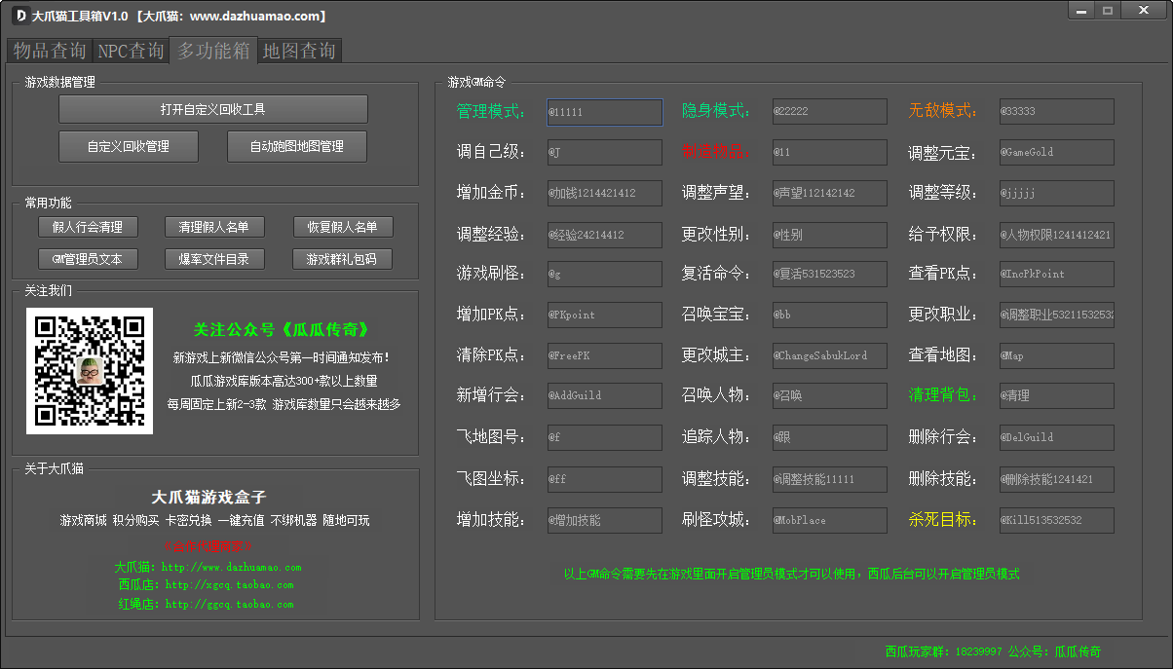Click the QR code image for 瓜瓜传奇
Image resolution: width=1173 pixels, height=669 pixels.
click(90, 371)
